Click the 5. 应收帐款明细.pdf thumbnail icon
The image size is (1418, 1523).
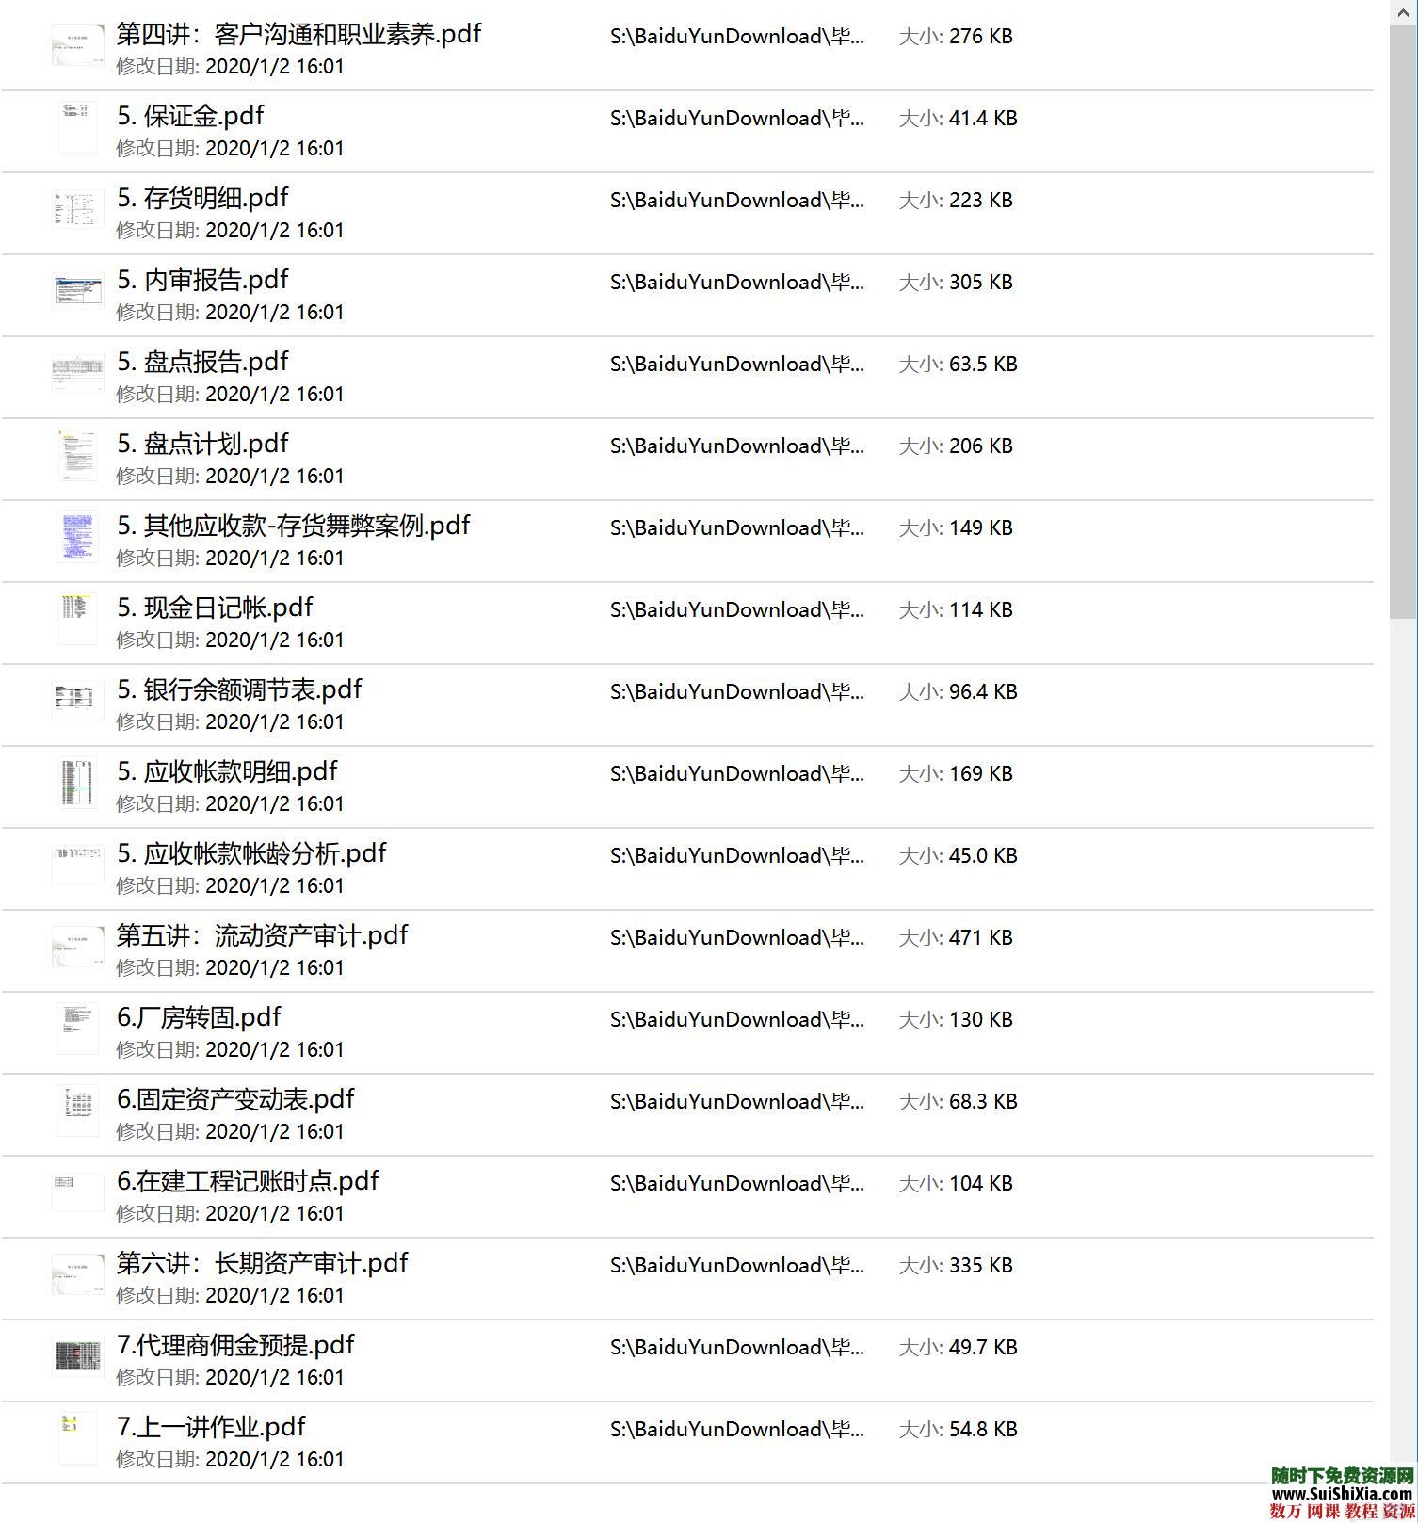77,783
